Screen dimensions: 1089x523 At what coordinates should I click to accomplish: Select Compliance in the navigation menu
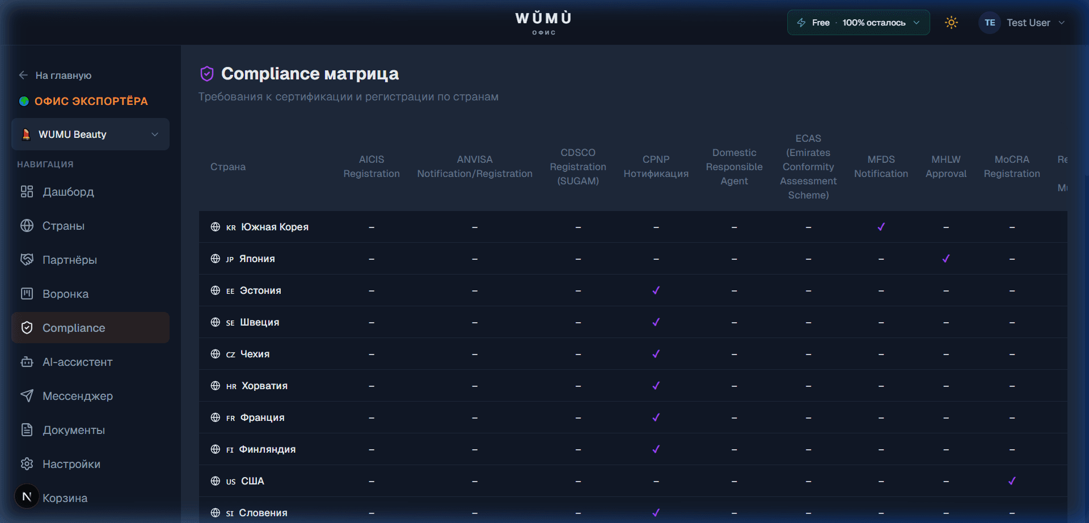(x=74, y=328)
